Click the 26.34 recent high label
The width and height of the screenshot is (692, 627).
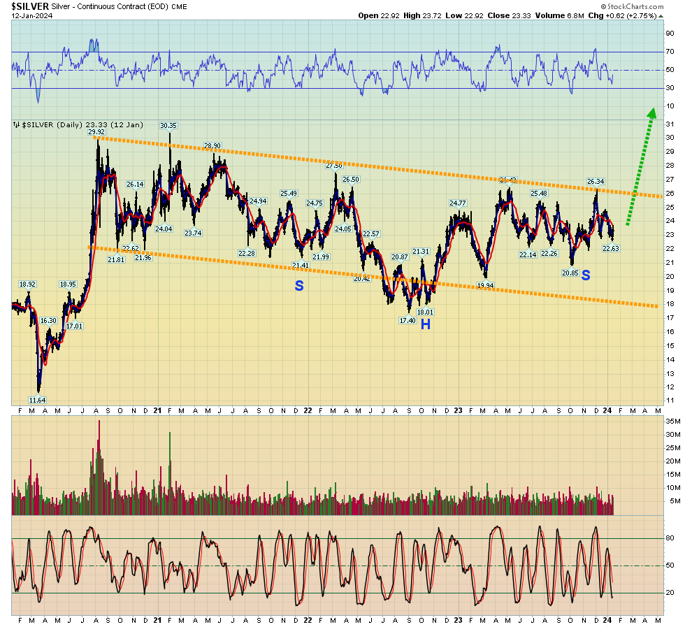pos(596,181)
